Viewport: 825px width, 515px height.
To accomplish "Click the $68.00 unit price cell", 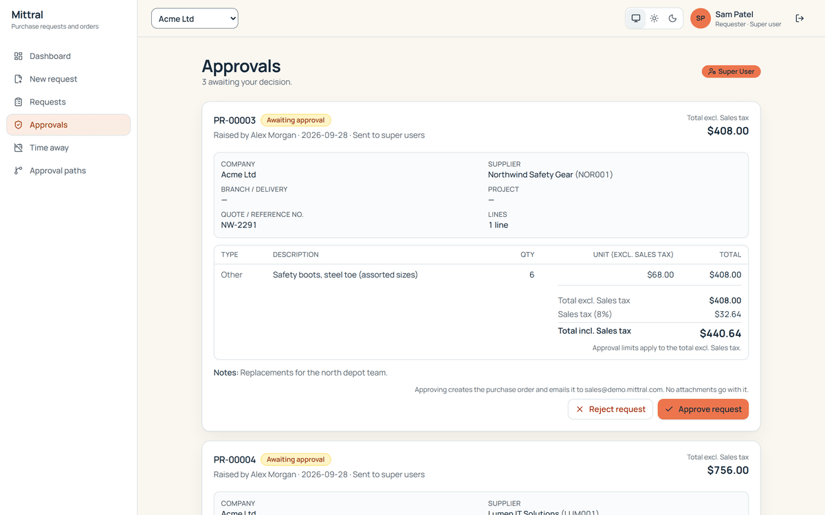I will [660, 275].
